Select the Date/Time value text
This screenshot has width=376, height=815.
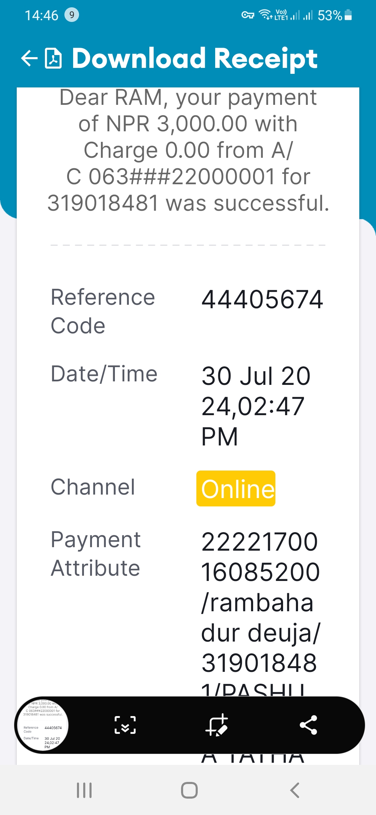256,406
